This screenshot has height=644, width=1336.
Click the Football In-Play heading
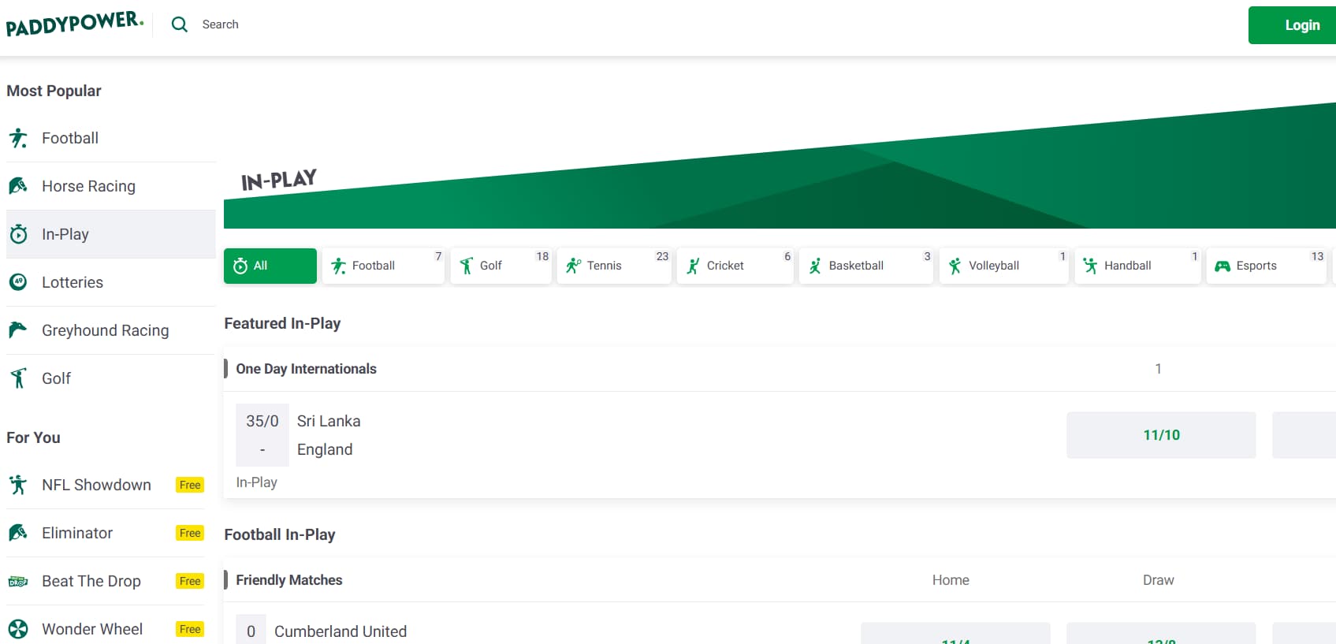coord(280,534)
